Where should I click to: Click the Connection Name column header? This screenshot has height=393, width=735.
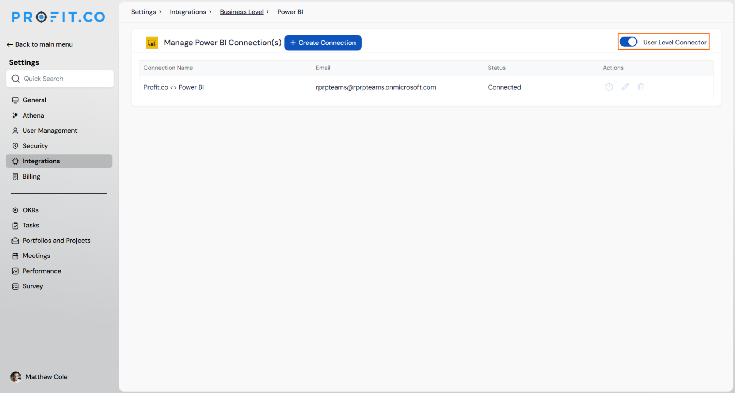pos(168,68)
